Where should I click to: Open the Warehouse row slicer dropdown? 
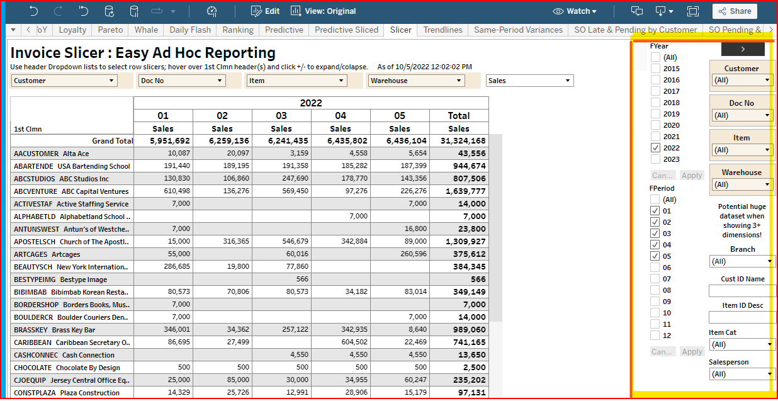[416, 81]
